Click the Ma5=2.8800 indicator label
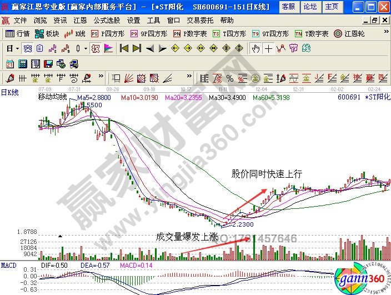391x295 pixels. pos(94,98)
